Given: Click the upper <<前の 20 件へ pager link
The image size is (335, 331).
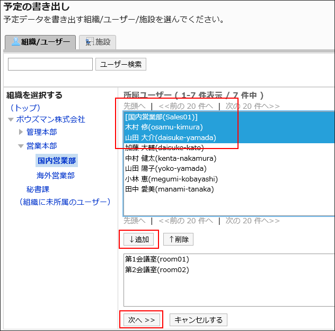Looking at the screenshot, I should (186, 106).
